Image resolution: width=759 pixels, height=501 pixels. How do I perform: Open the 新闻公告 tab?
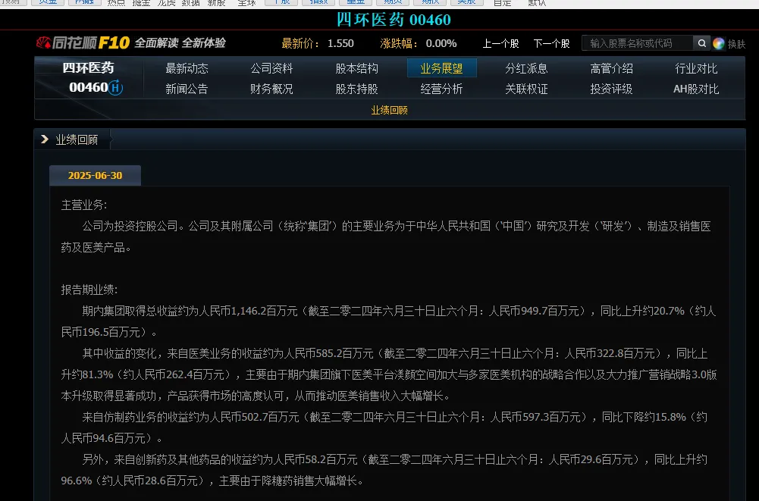click(x=187, y=89)
